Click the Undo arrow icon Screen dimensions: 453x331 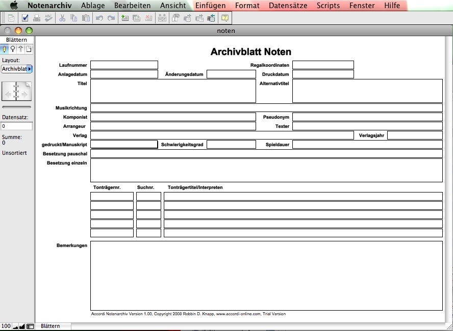[x=99, y=18]
